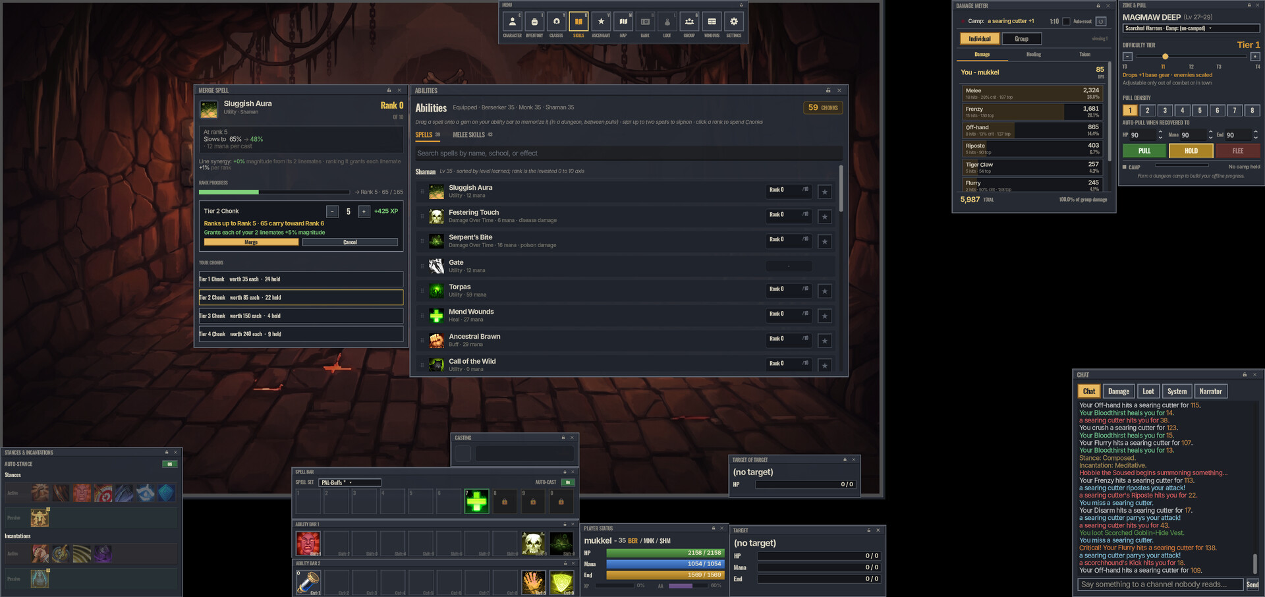Star the Sluggish Aura spell for siphon
Screen dimensions: 1265x597
point(824,192)
